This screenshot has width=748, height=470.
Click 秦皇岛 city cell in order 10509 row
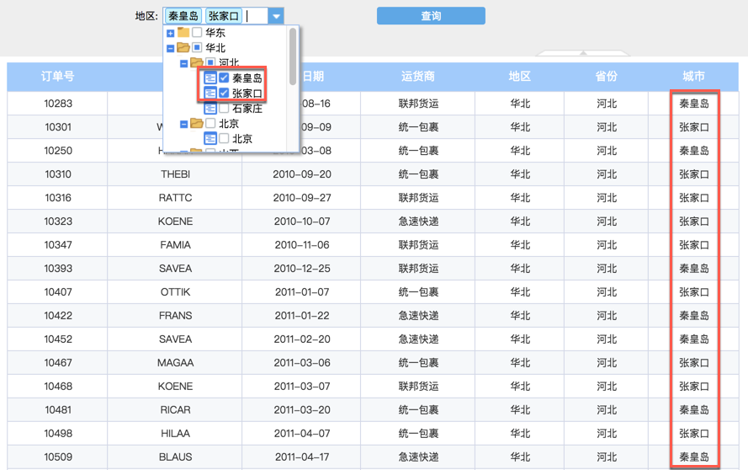(x=693, y=457)
